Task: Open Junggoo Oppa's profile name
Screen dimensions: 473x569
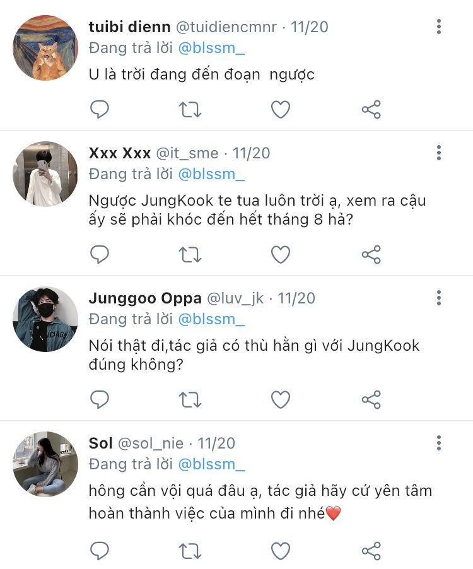Action: click(x=145, y=298)
